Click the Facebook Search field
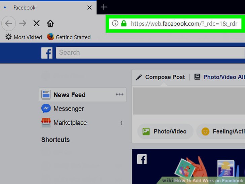 point(150,53)
